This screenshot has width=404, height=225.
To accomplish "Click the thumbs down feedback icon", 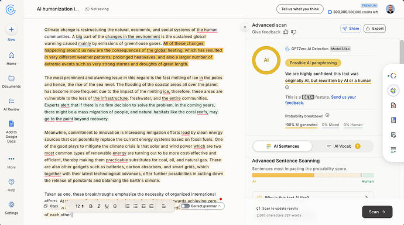I will pyautogui.click(x=293, y=32).
